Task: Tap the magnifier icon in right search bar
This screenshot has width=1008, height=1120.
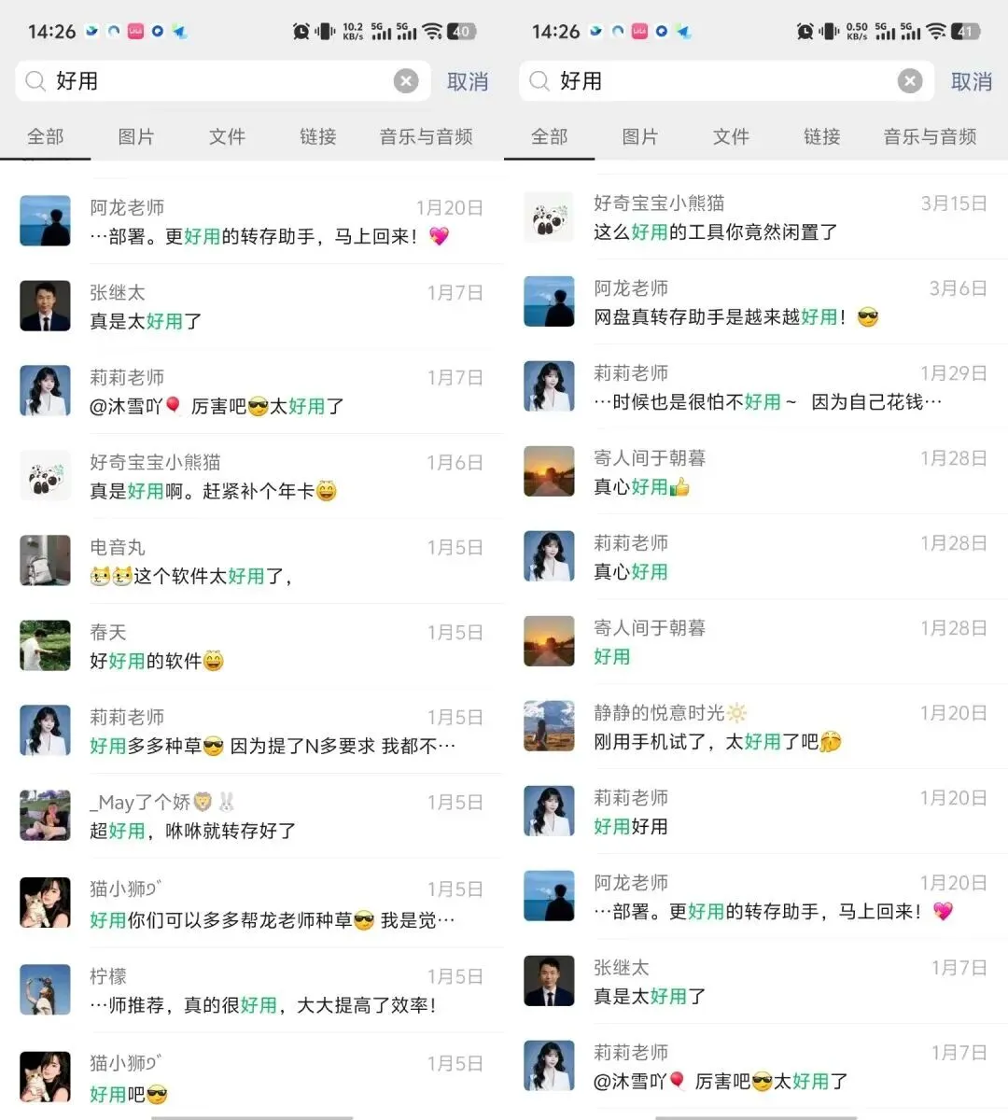Action: 539,81
